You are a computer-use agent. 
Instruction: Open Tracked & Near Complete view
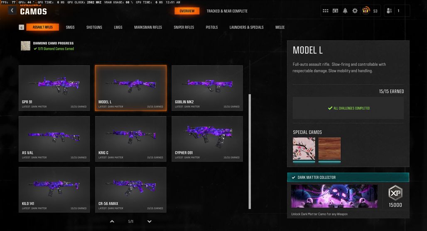[x=227, y=11]
